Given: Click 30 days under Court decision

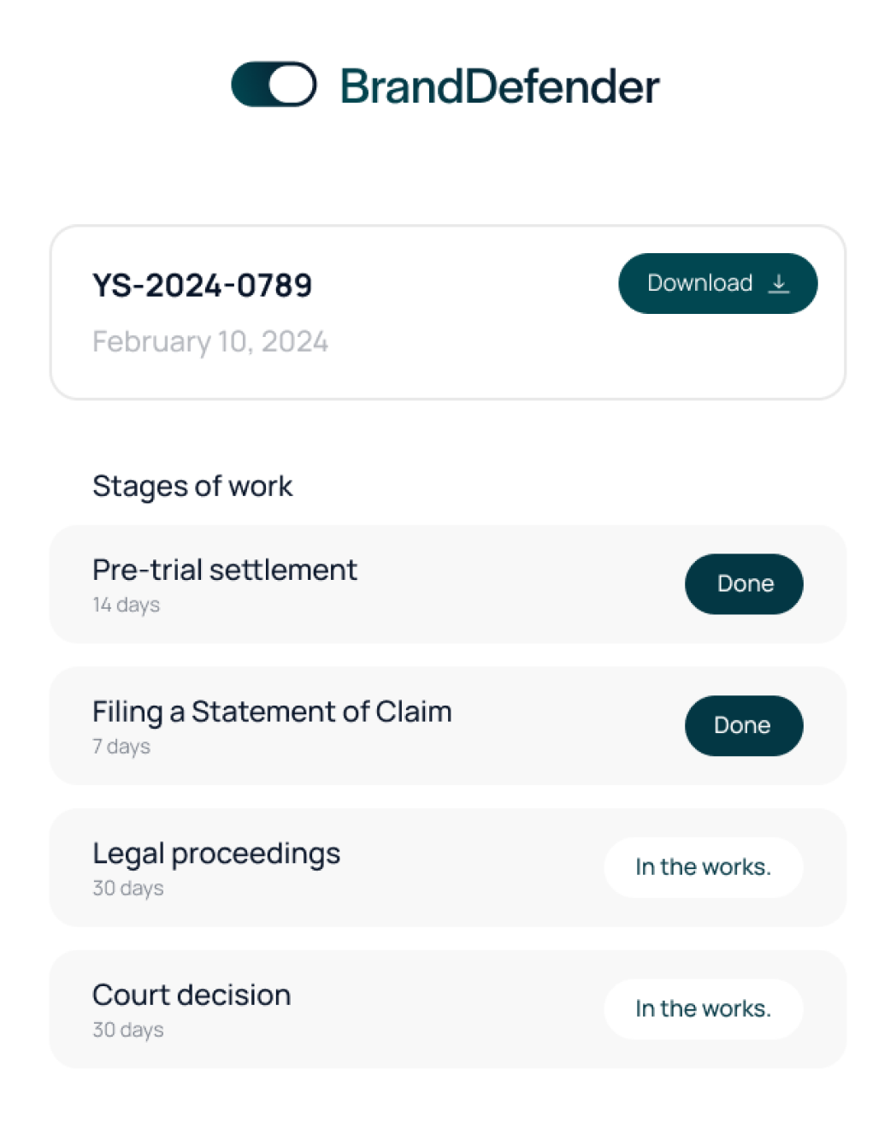Looking at the screenshot, I should click(128, 1031).
